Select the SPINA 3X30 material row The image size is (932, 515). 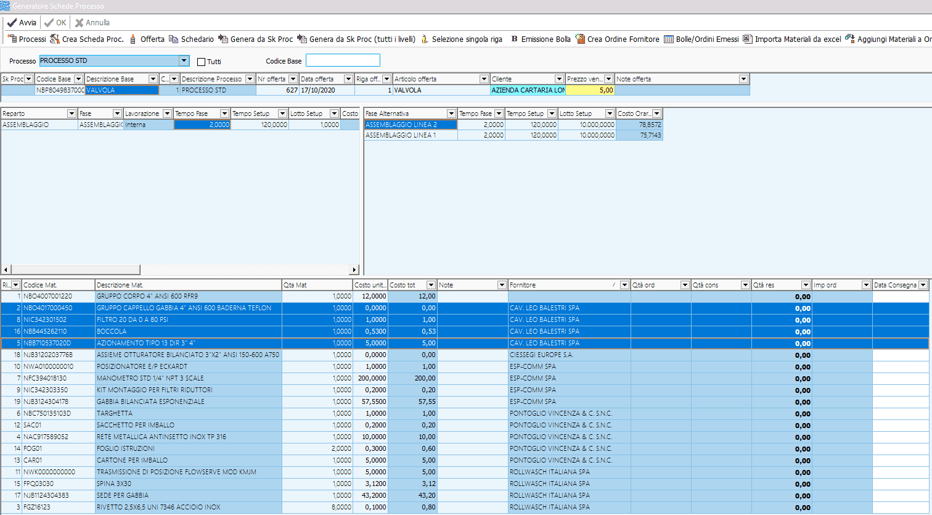465,484
